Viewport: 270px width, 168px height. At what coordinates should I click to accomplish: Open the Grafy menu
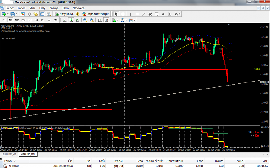pos(42,8)
